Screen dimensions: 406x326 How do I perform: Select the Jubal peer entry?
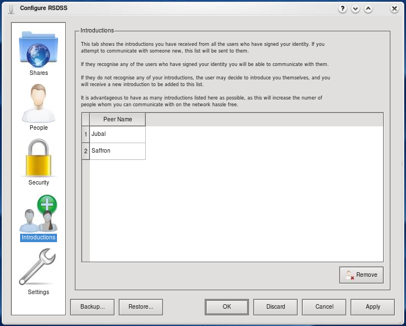coord(117,134)
